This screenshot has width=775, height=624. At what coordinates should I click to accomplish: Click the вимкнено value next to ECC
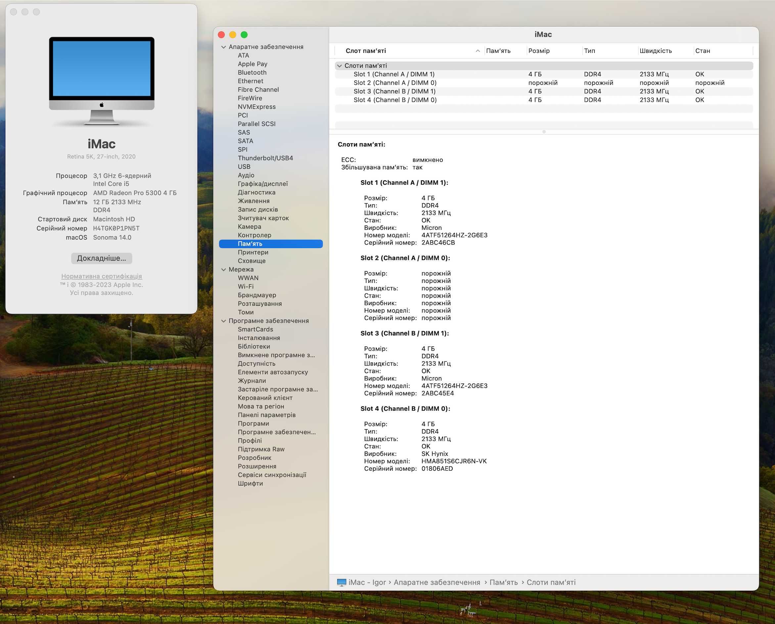click(428, 159)
